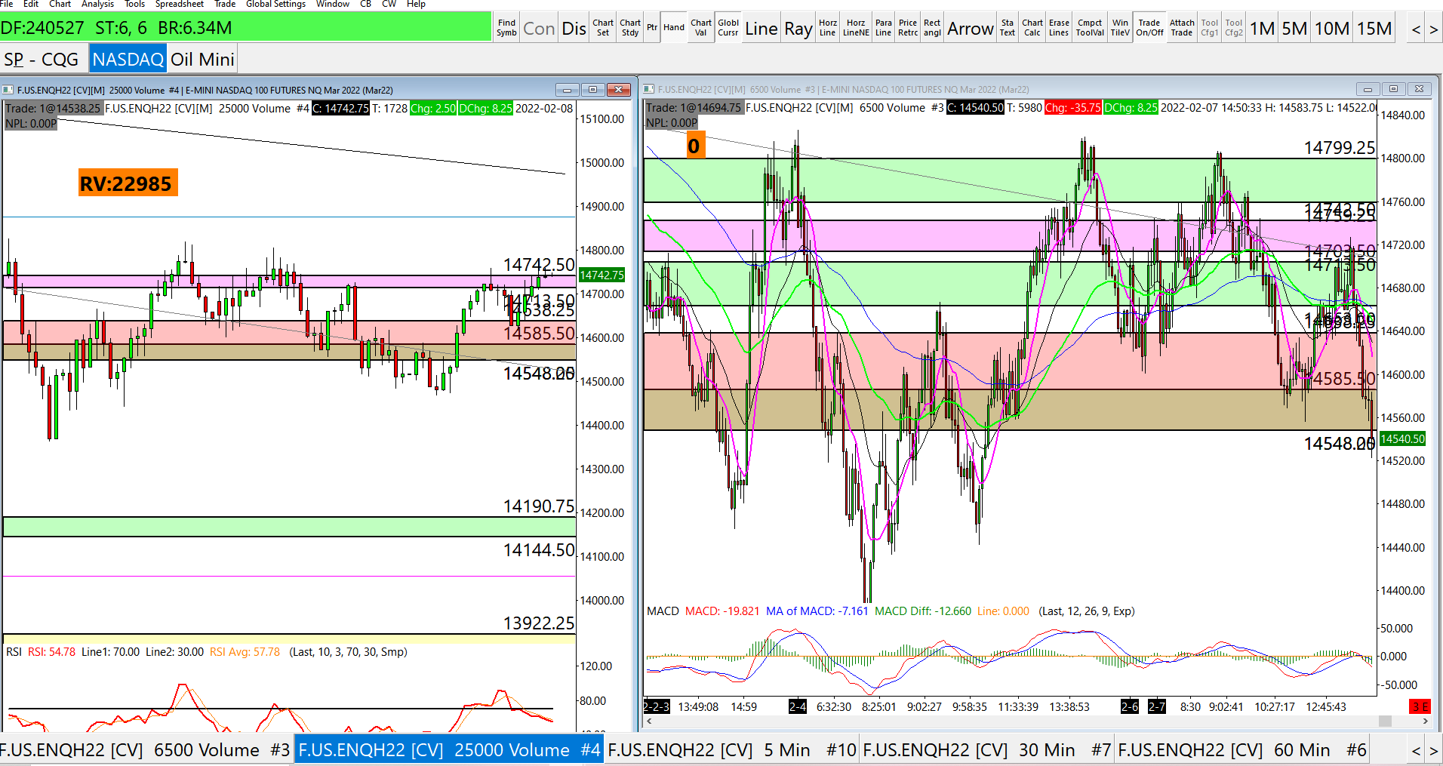Activate the Chart Val tool
This screenshot has height=766, width=1443.
(x=701, y=28)
